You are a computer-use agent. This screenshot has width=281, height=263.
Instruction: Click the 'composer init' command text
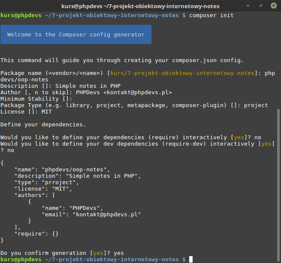point(212,15)
